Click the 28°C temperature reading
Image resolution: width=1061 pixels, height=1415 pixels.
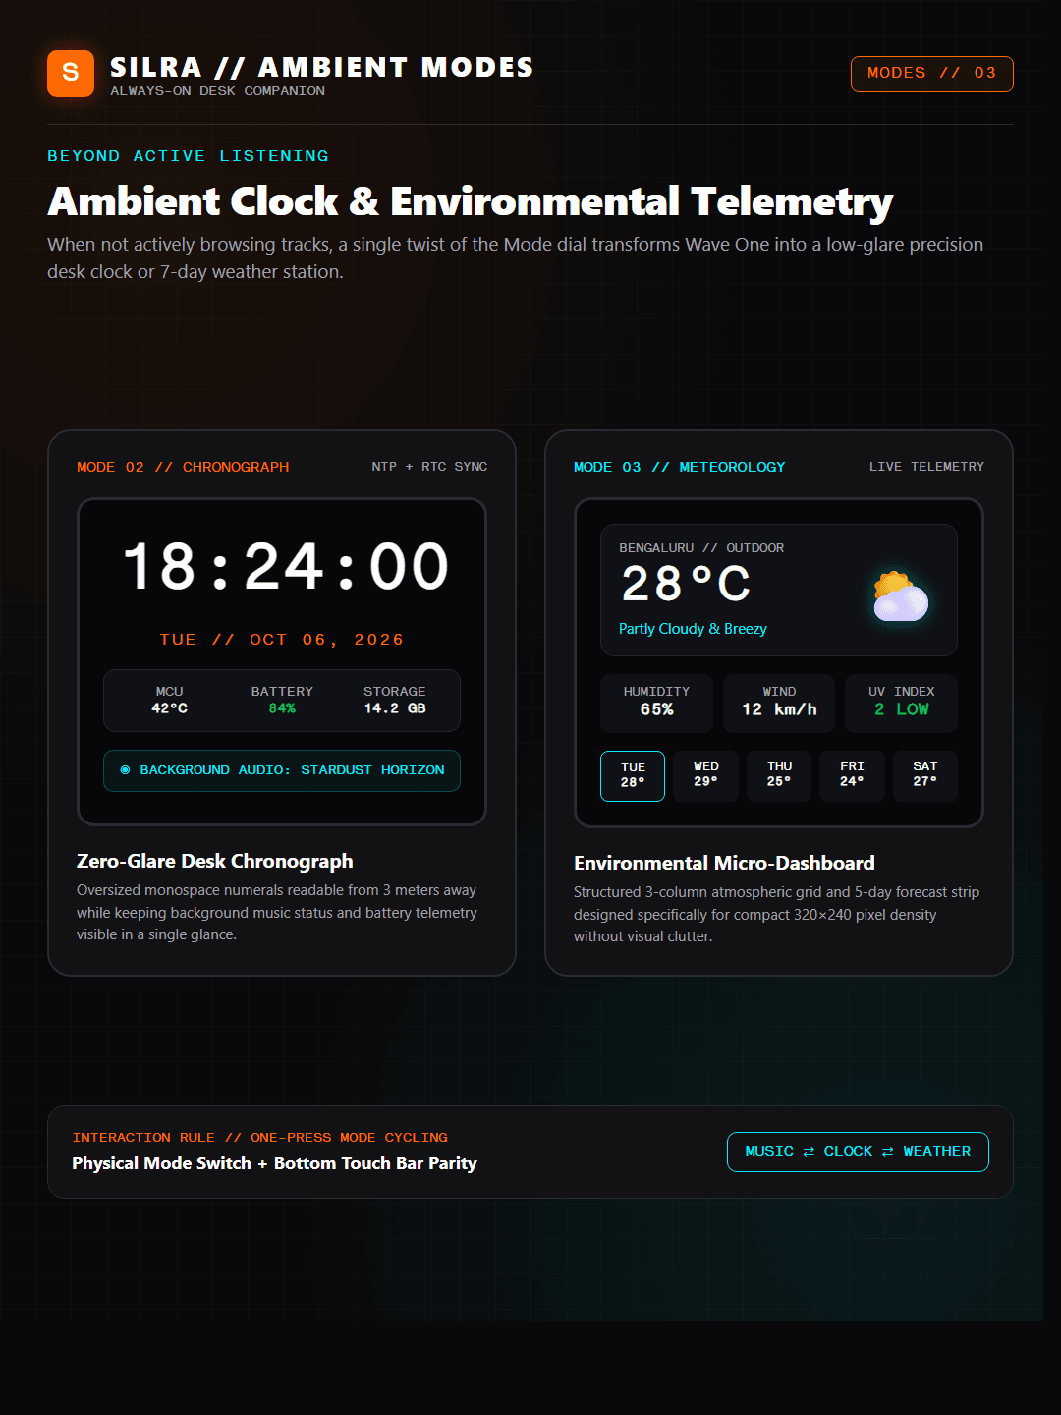(x=687, y=585)
